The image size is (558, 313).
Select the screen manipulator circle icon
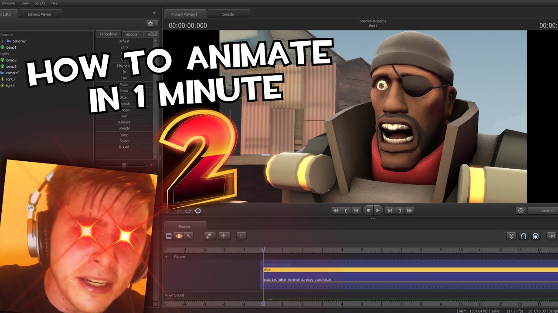coord(198,211)
